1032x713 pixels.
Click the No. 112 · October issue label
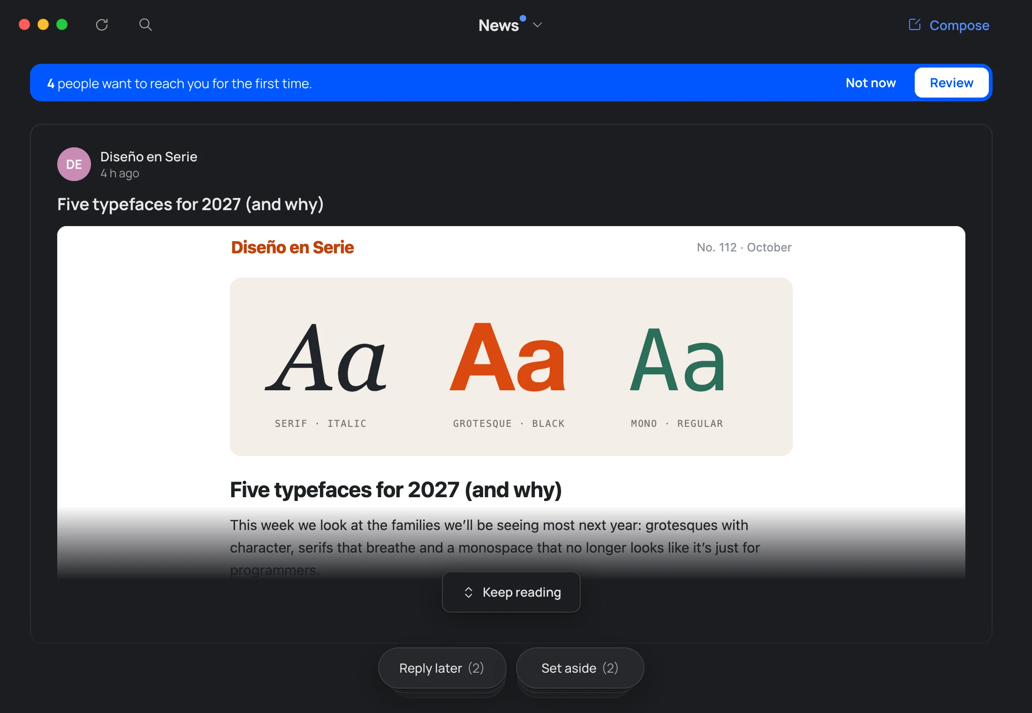click(744, 247)
